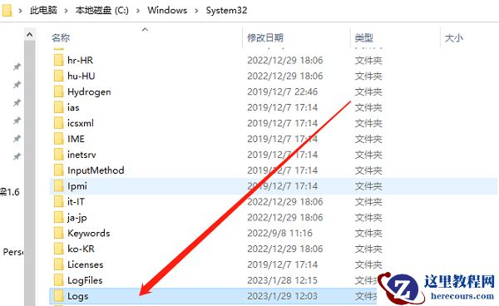Select the hr-HR folder name

pos(80,60)
